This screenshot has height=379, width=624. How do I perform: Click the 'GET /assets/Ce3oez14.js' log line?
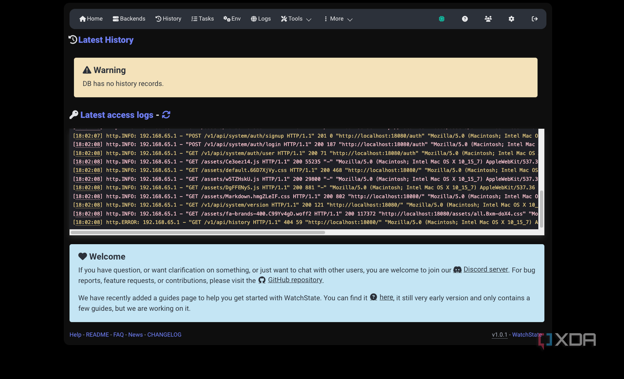point(305,162)
